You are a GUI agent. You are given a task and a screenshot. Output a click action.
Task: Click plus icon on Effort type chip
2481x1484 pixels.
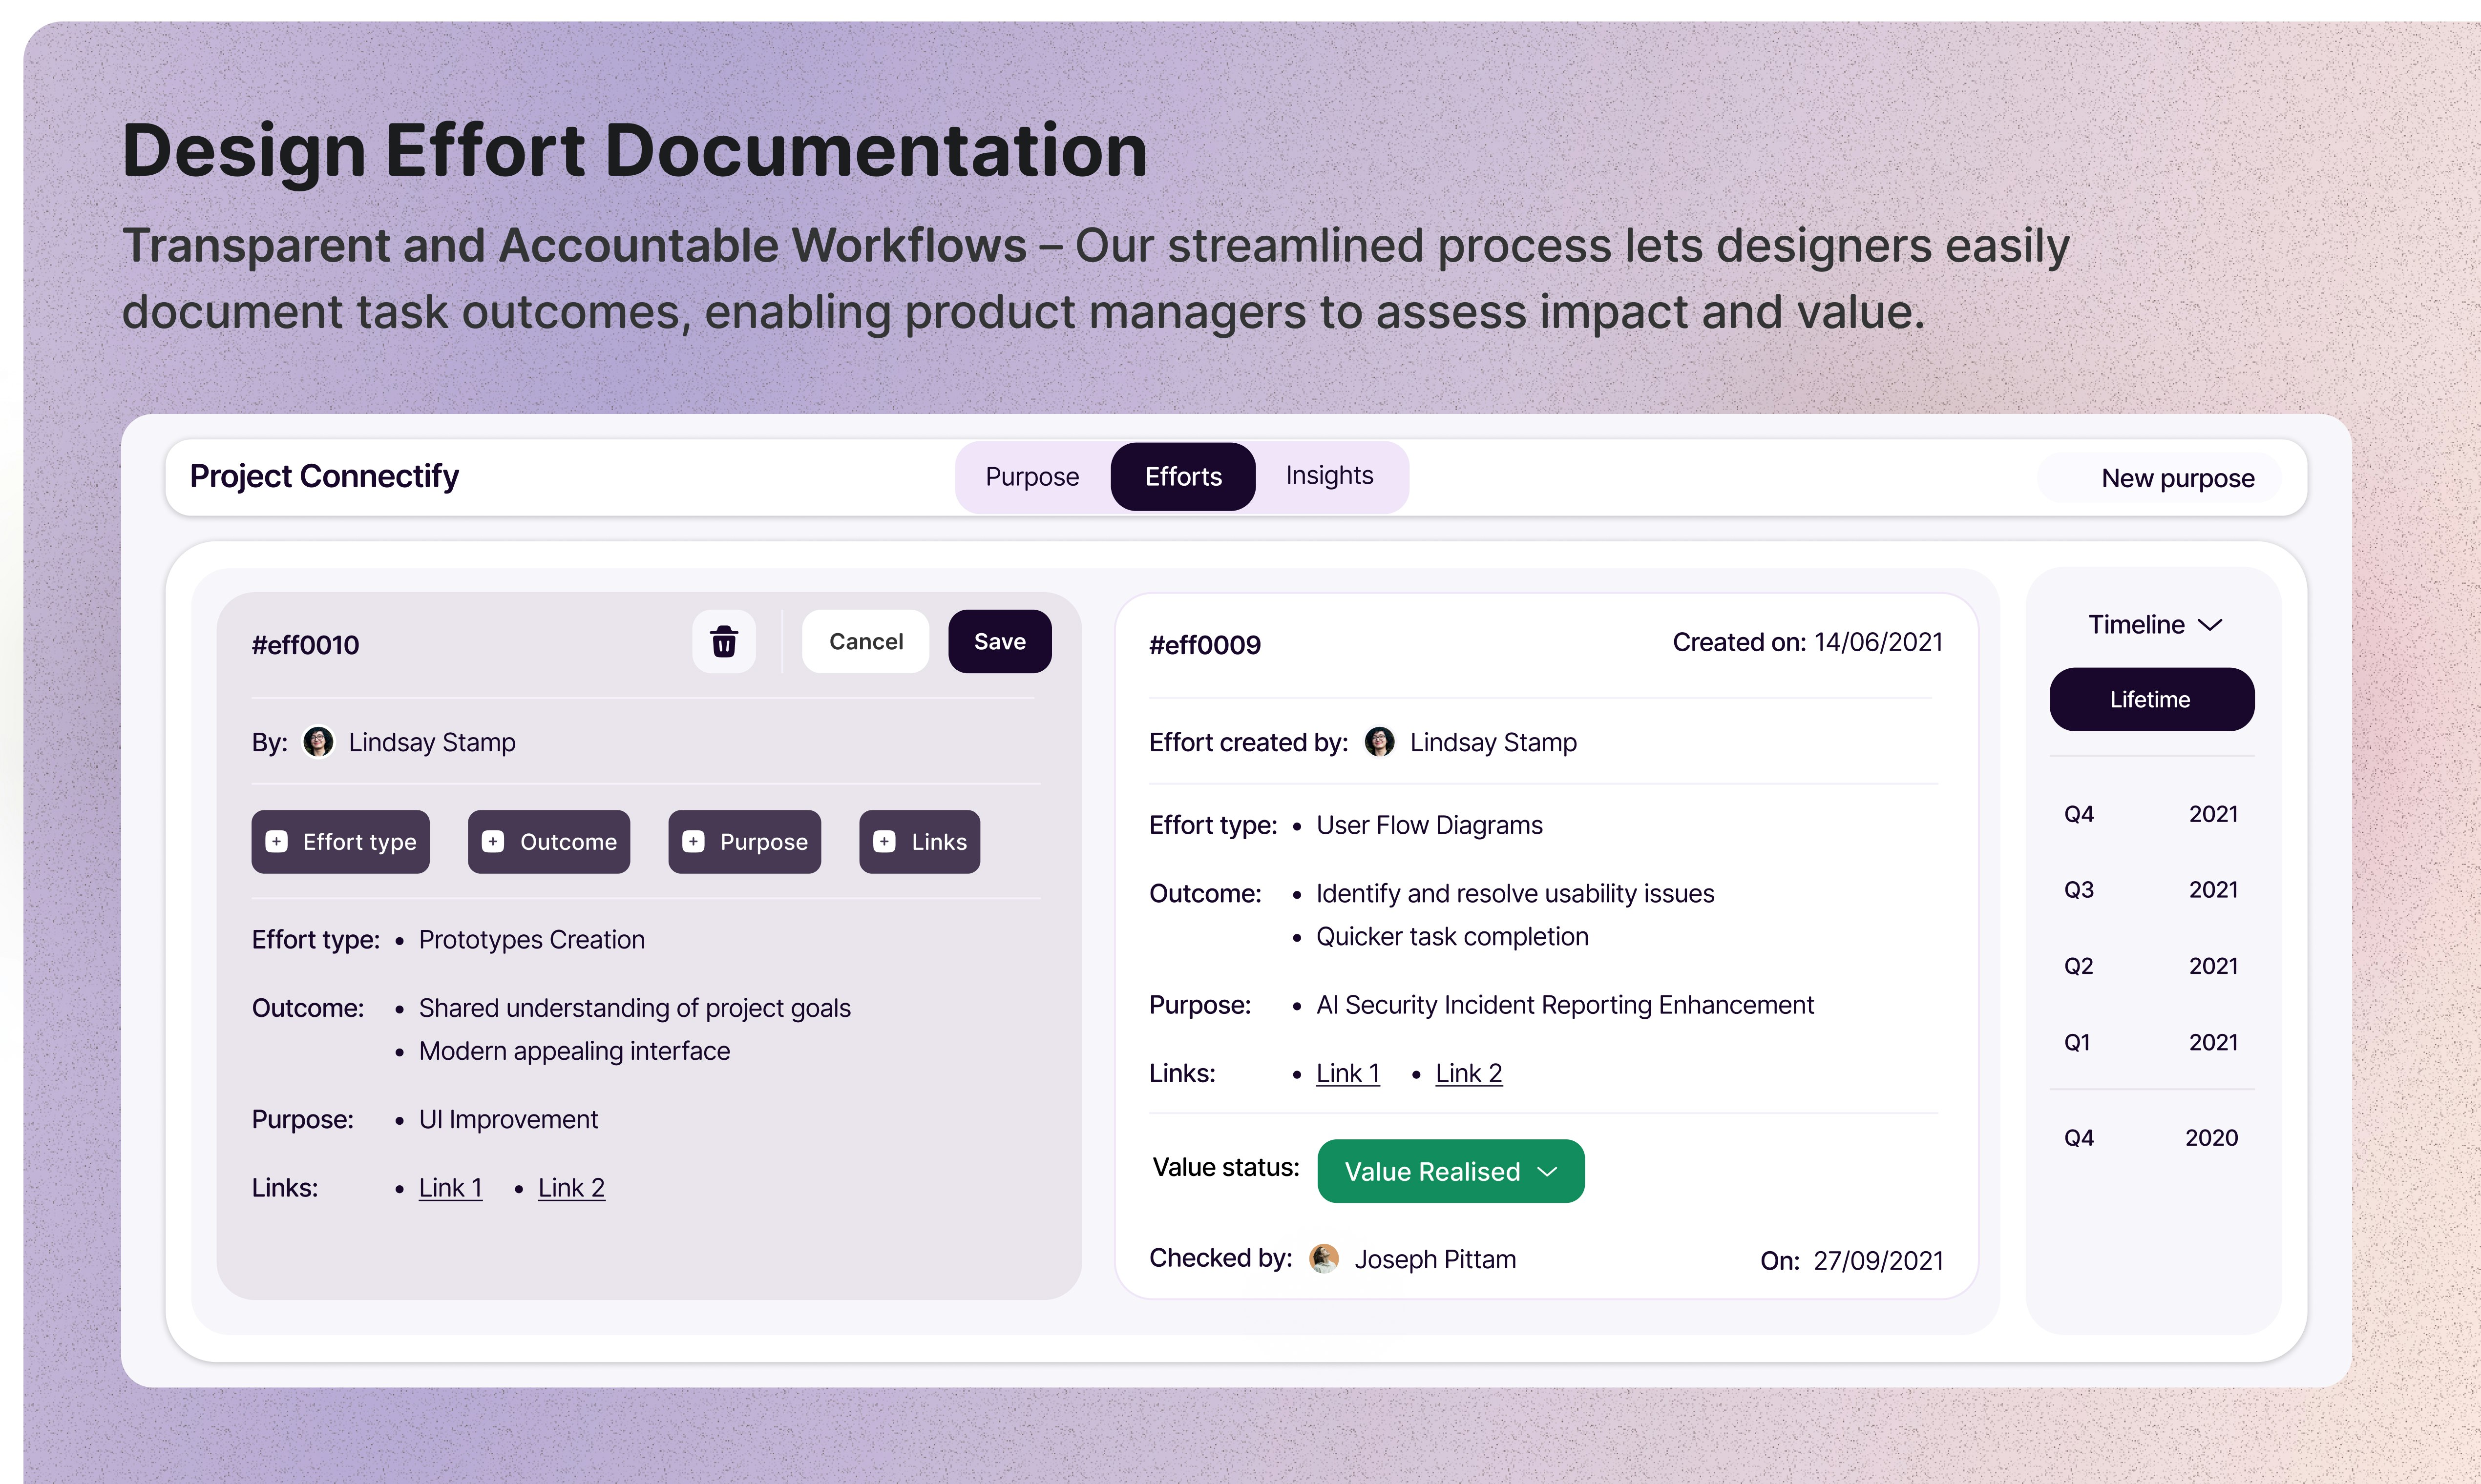277,842
